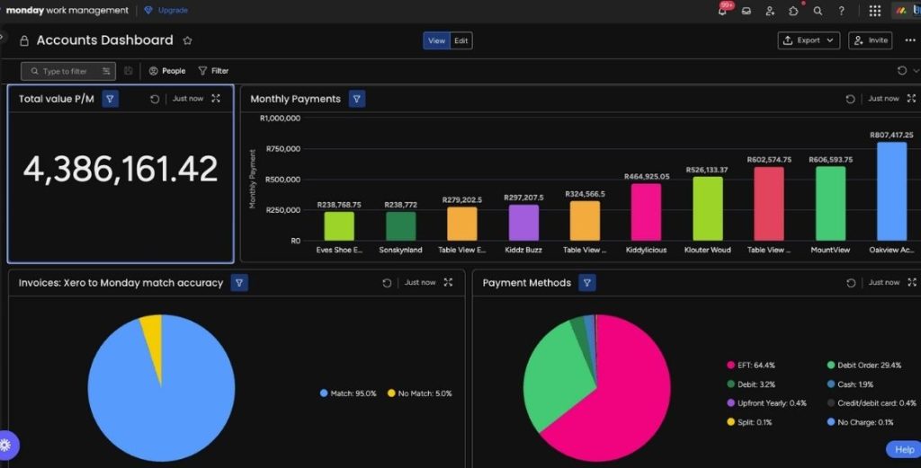Open the Filter menu in toolbar

213,71
